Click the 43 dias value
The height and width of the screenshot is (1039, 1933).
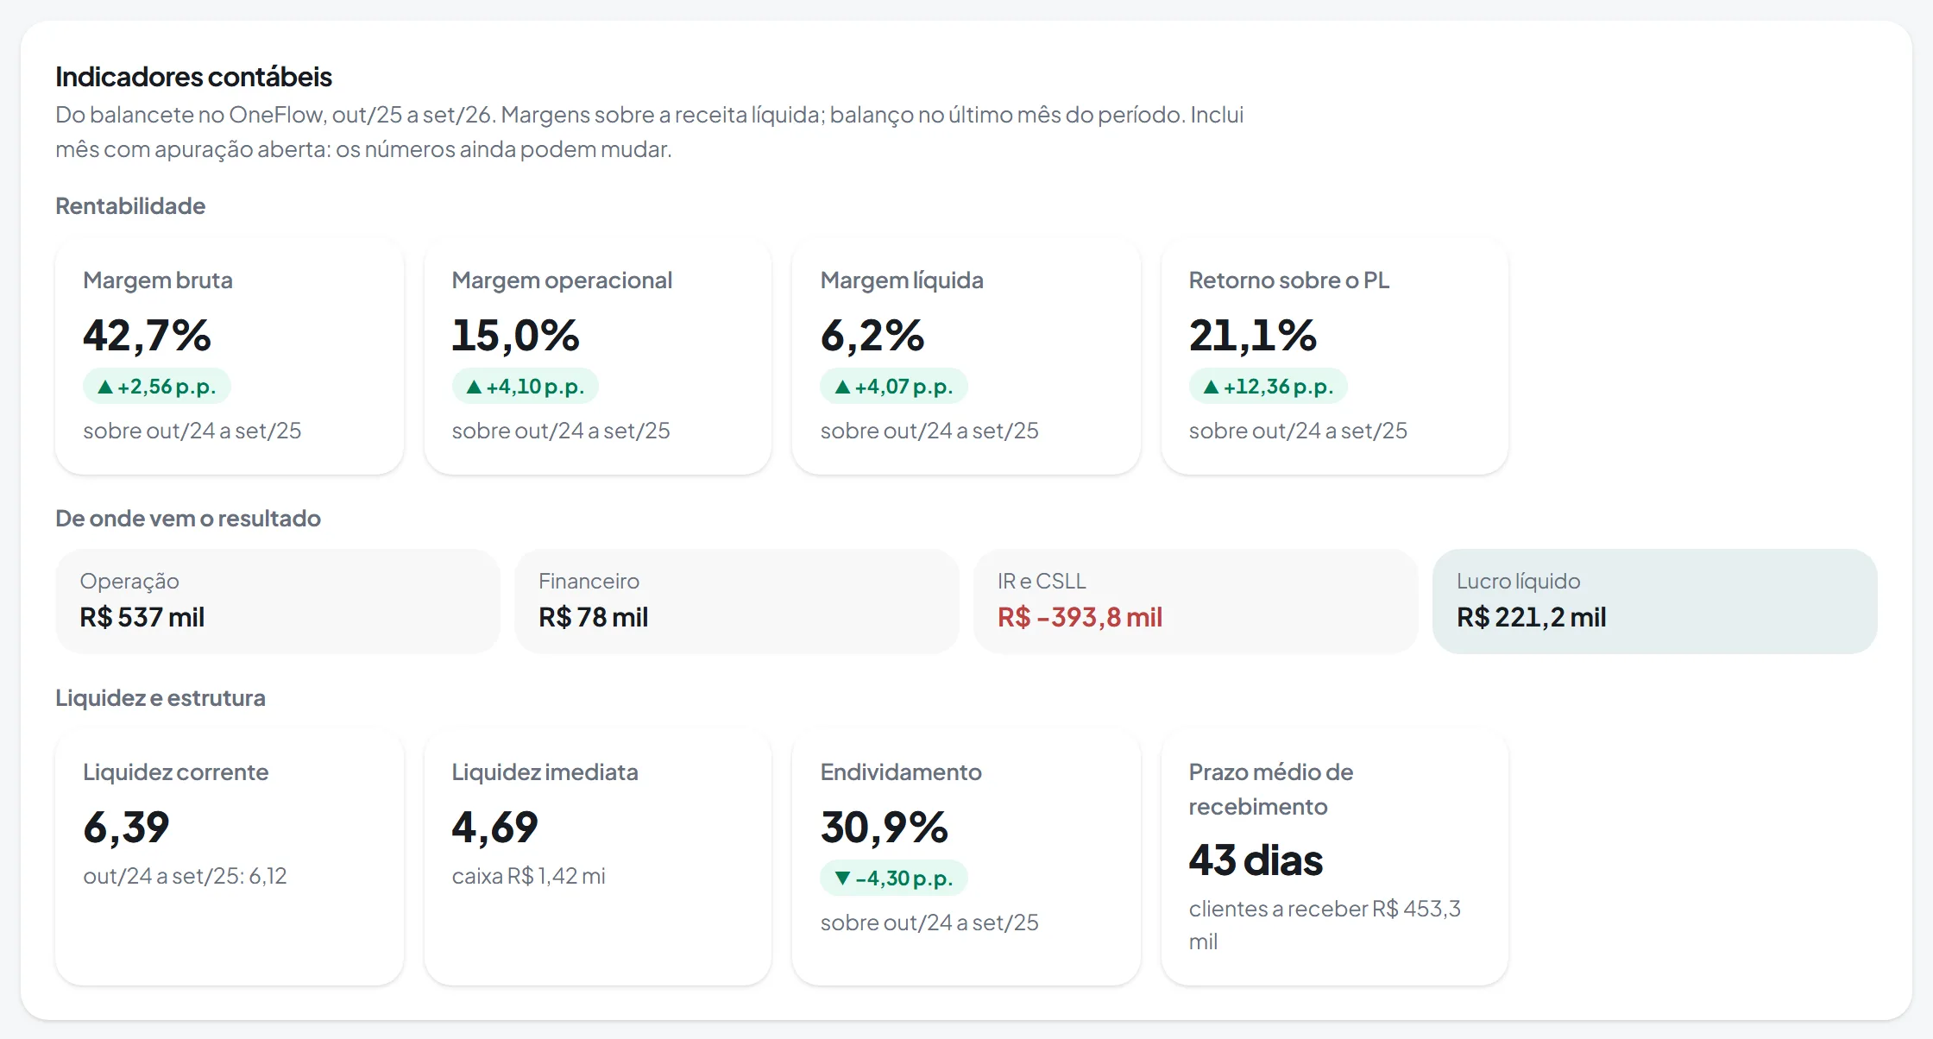pos(1256,860)
